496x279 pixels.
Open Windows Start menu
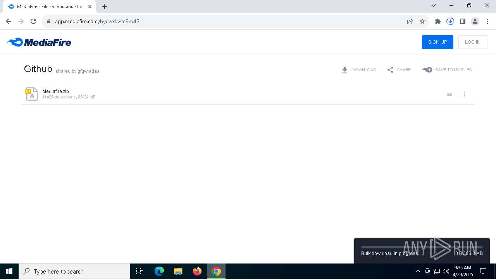click(9, 271)
